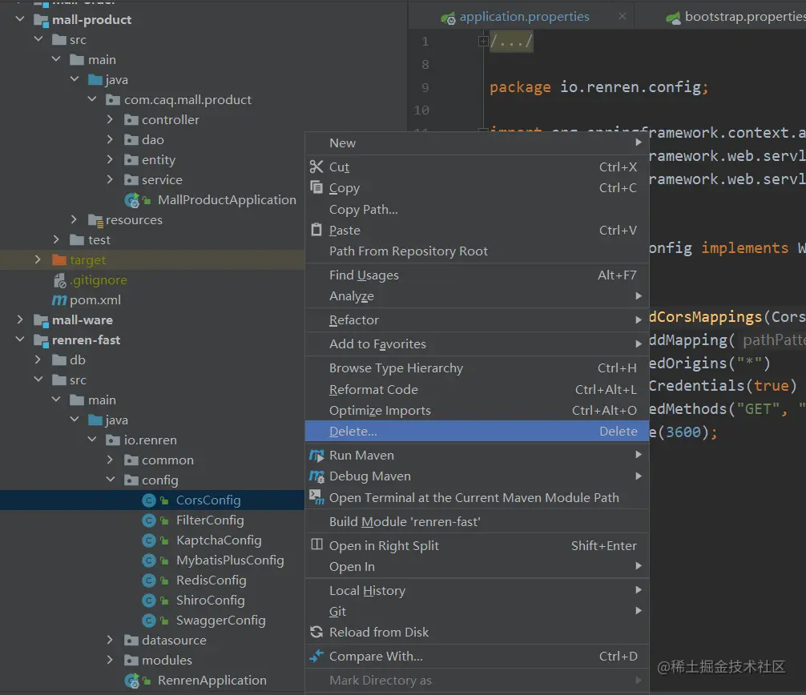806x695 pixels.
Task: Open the Local History submenu
Action: tap(477, 590)
